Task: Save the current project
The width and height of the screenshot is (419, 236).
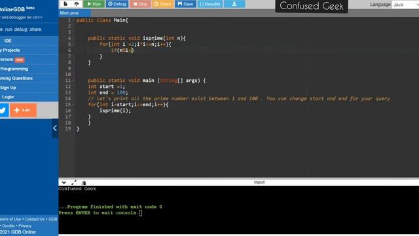Action: tap(185, 4)
